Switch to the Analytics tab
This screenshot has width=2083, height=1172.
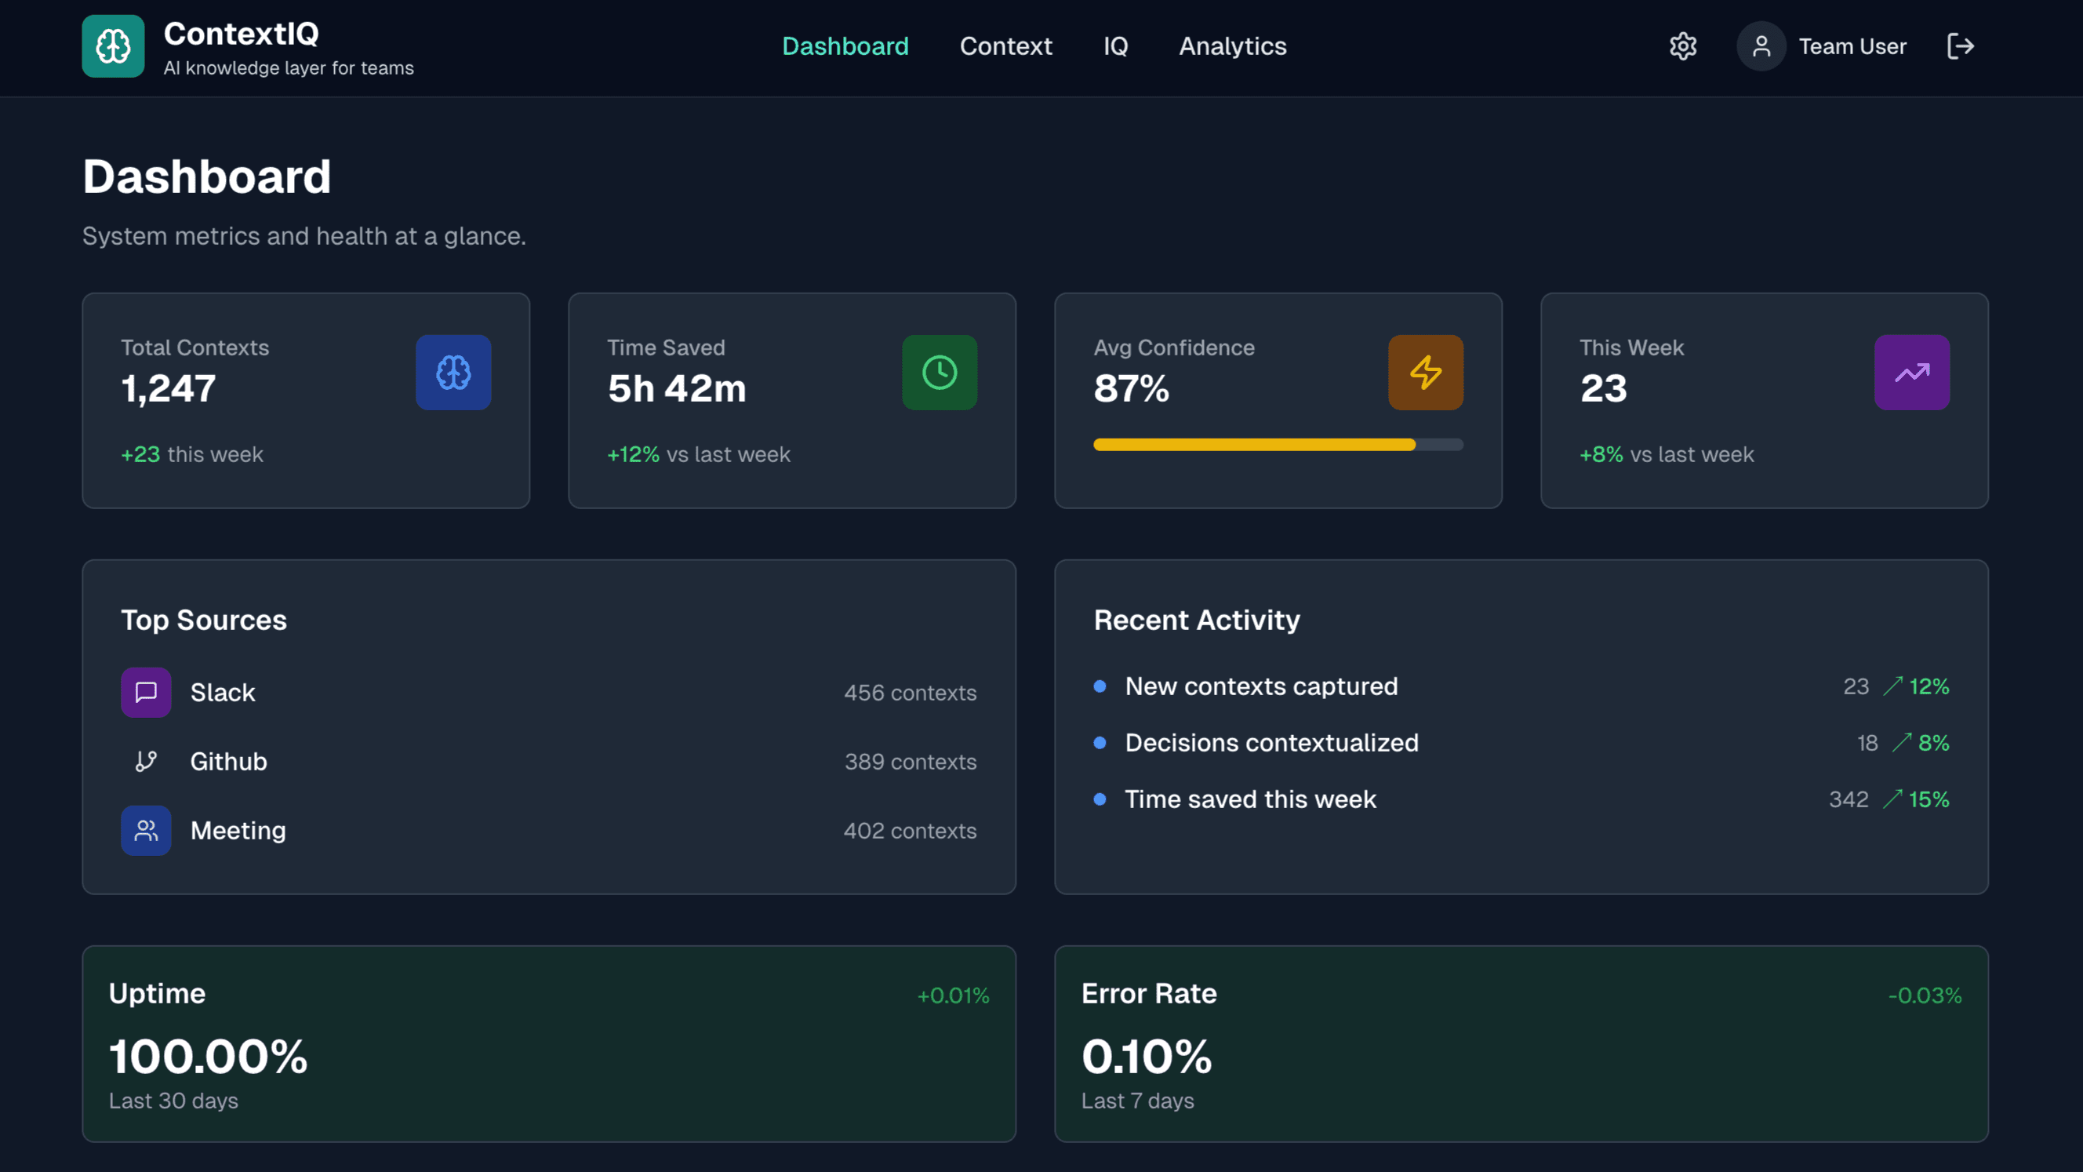[1232, 46]
